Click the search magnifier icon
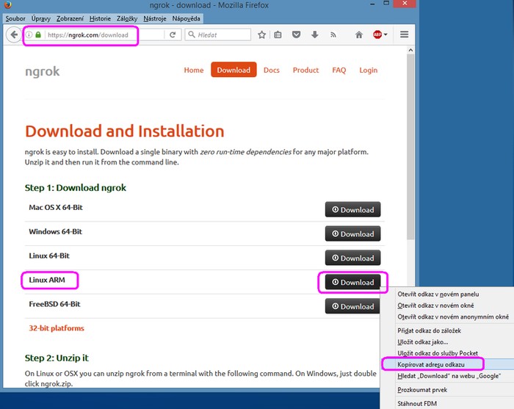The height and width of the screenshot is (409, 514). tap(192, 35)
